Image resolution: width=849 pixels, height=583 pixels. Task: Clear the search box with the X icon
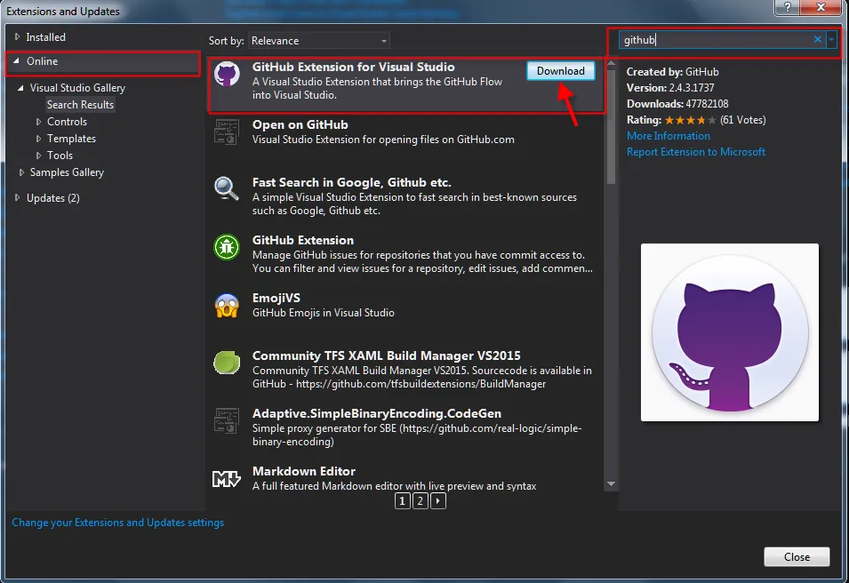tap(818, 39)
